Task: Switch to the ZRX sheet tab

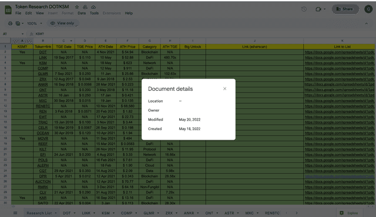Action: (x=169, y=213)
